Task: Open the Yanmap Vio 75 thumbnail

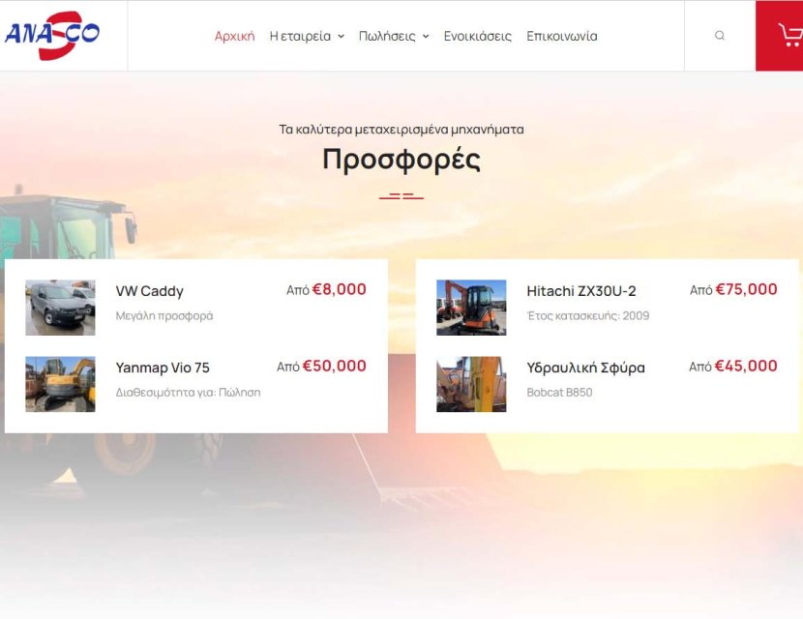Action: pyautogui.click(x=60, y=384)
